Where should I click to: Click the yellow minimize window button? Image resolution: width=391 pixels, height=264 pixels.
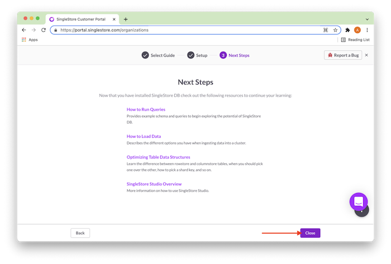[x=32, y=18]
